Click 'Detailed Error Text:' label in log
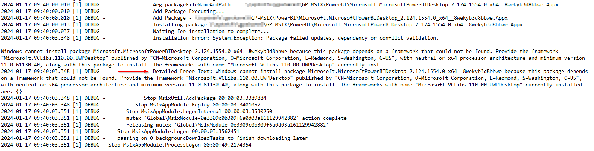The height and width of the screenshot is (151, 594). click(x=182, y=72)
